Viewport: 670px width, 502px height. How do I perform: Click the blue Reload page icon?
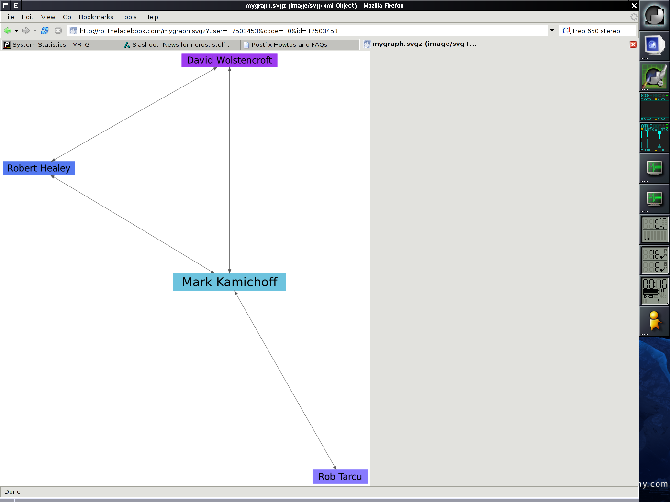tap(45, 31)
